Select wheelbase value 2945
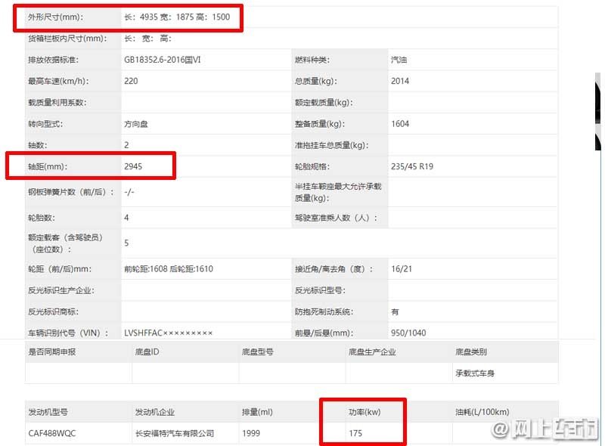This screenshot has height=446, width=605. [133, 166]
